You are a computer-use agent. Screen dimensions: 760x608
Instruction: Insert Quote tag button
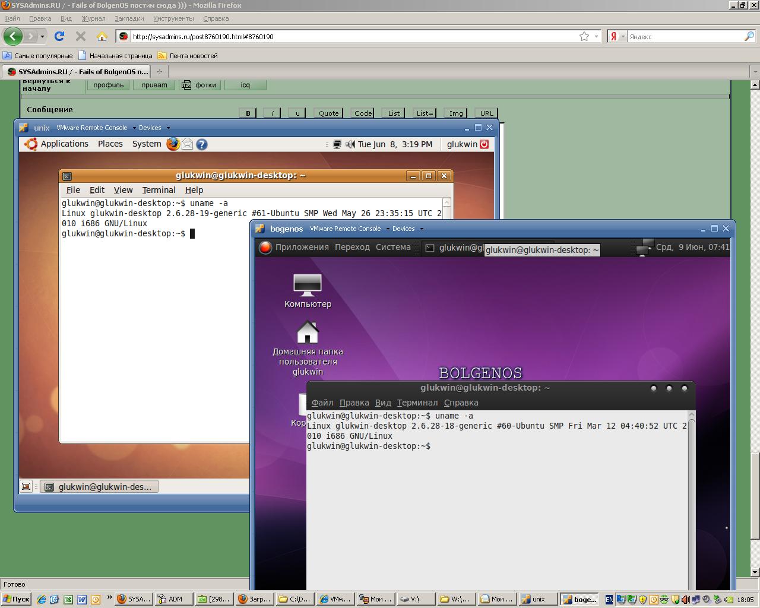328,113
